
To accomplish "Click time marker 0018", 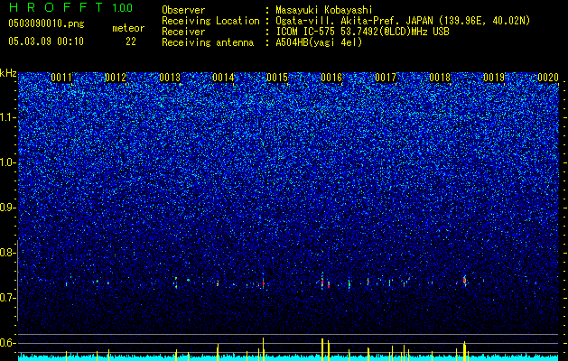I will pos(440,78).
